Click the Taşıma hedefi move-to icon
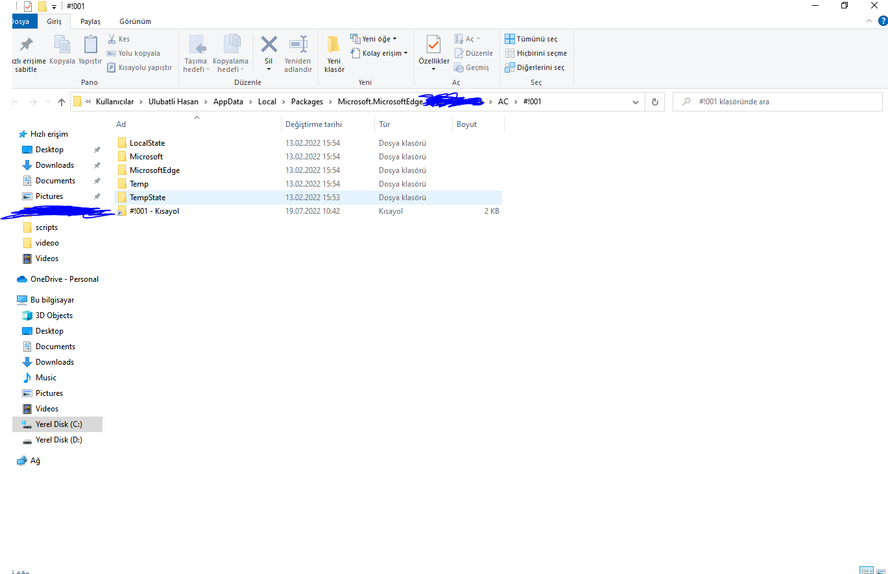The width and height of the screenshot is (888, 574). (x=197, y=44)
